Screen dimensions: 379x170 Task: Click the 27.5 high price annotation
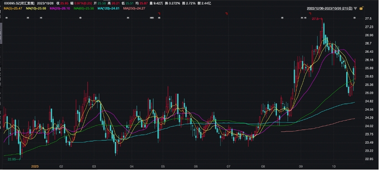point(315,19)
